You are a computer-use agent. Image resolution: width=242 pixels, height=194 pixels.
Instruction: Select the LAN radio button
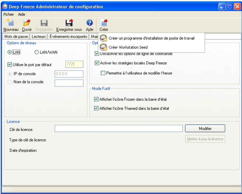click(10, 52)
